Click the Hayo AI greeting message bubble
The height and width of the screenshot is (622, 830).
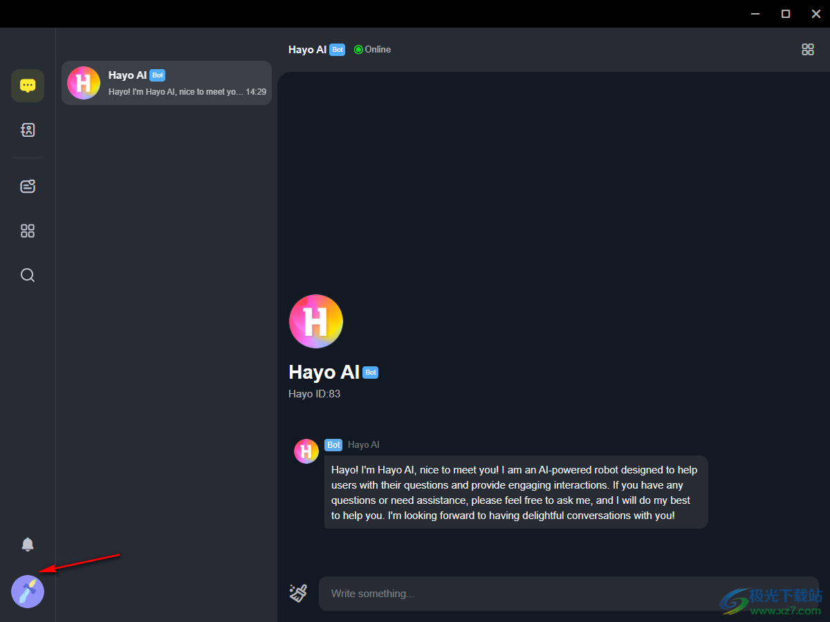click(x=516, y=492)
